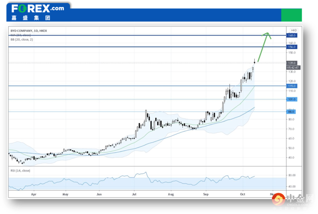318x214 pixels.
Task: Click the 120.0 price axis value
Action: click(292, 81)
